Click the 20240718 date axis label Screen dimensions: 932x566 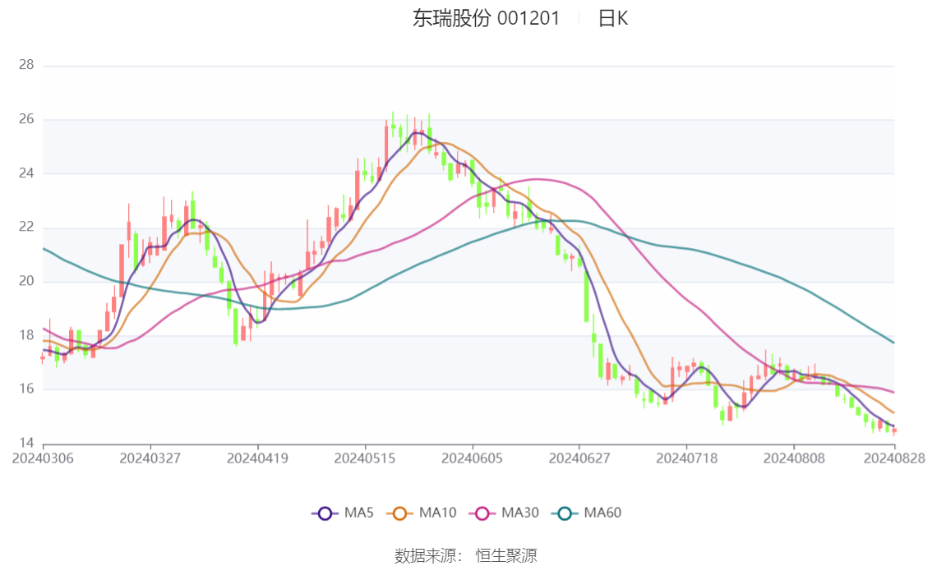[686, 458]
